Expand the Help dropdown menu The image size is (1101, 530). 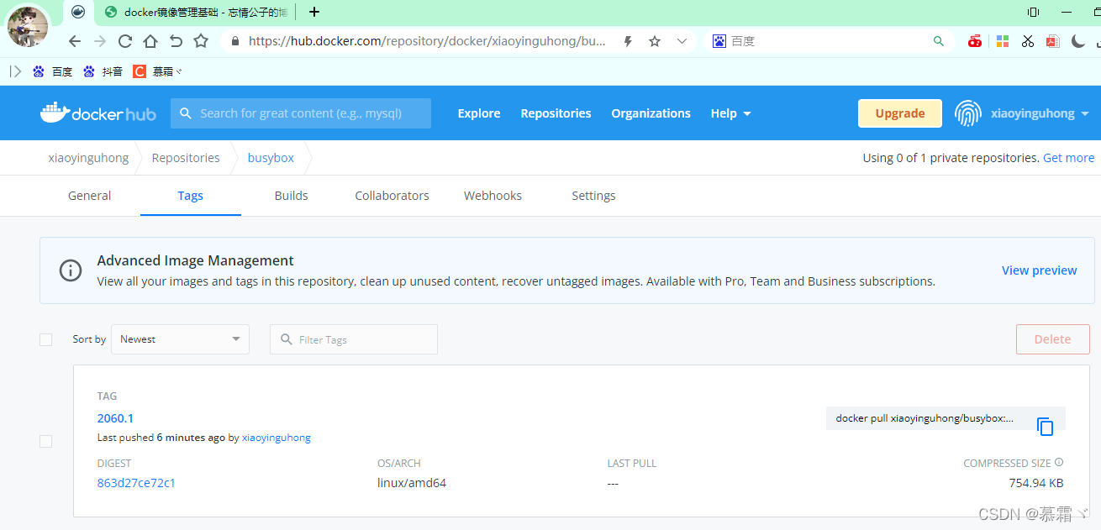(730, 113)
